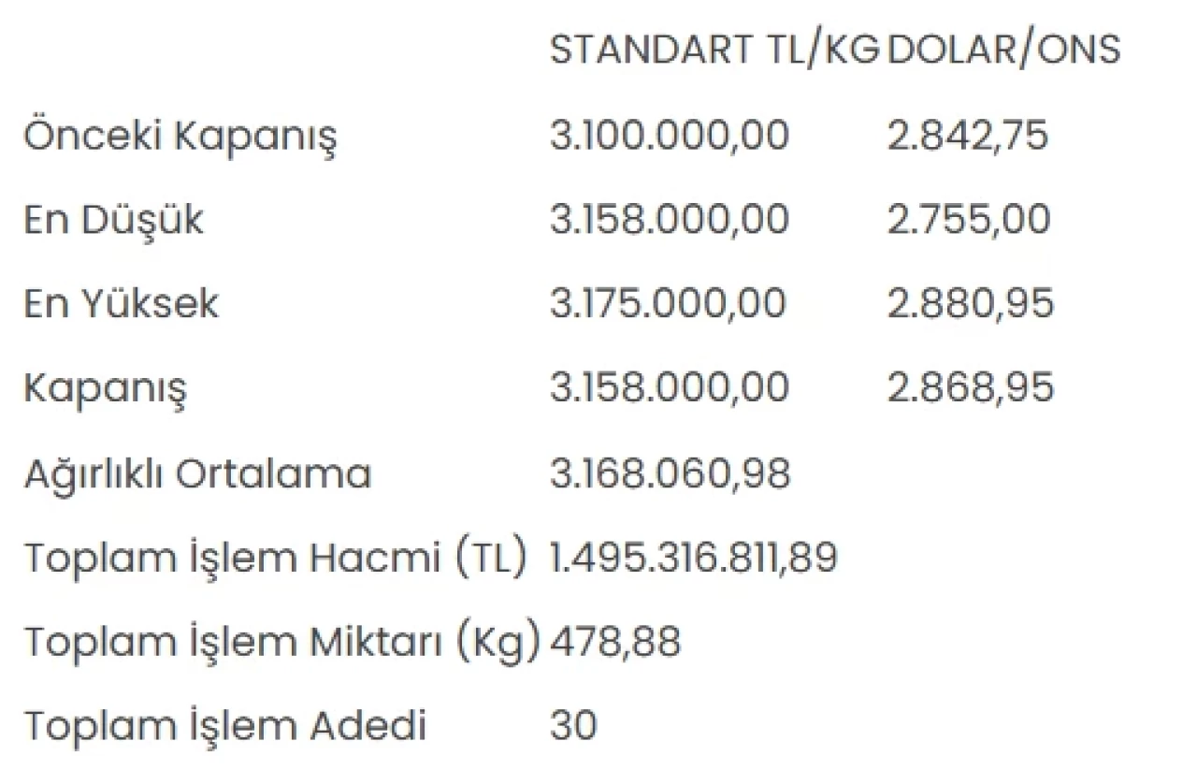Click the Önceki Kapanış dollar value 2.842,75

[x=968, y=136]
